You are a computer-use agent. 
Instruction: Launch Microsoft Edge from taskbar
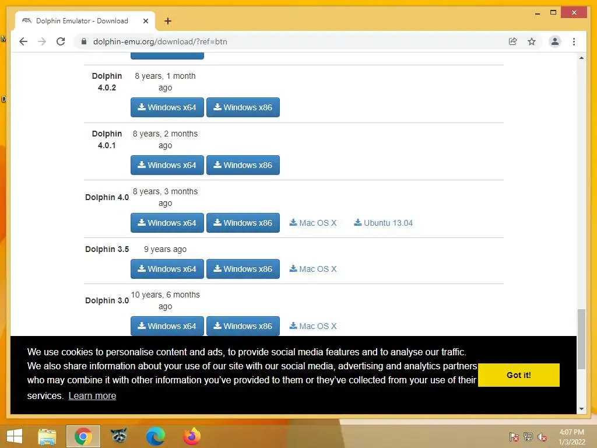(x=155, y=436)
